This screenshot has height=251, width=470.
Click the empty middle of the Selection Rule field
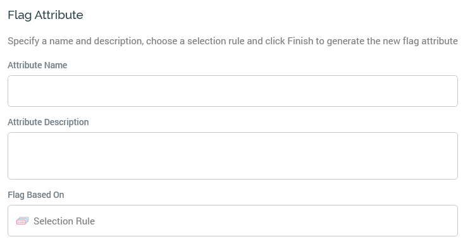point(269,221)
